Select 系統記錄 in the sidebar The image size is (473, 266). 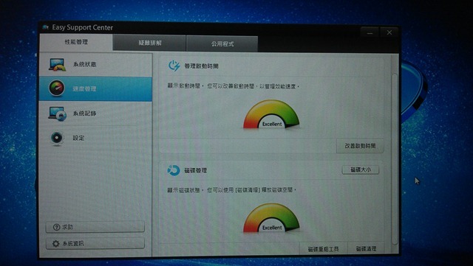point(95,113)
